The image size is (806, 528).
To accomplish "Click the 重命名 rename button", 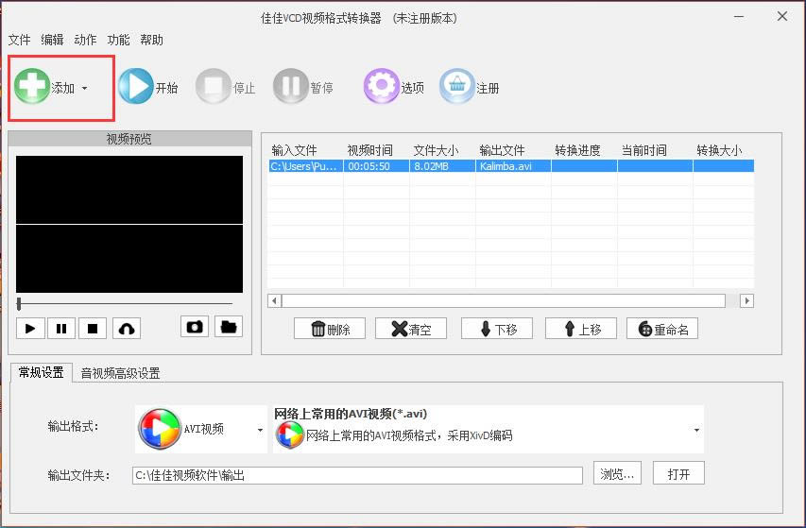I will point(662,329).
